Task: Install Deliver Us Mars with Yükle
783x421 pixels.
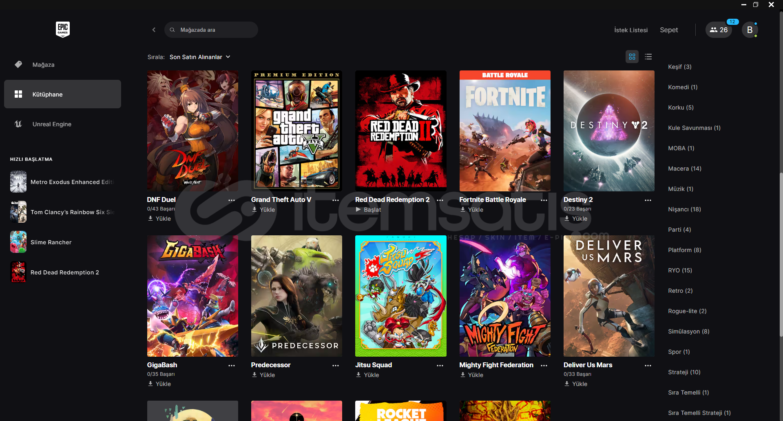Action: click(576, 384)
